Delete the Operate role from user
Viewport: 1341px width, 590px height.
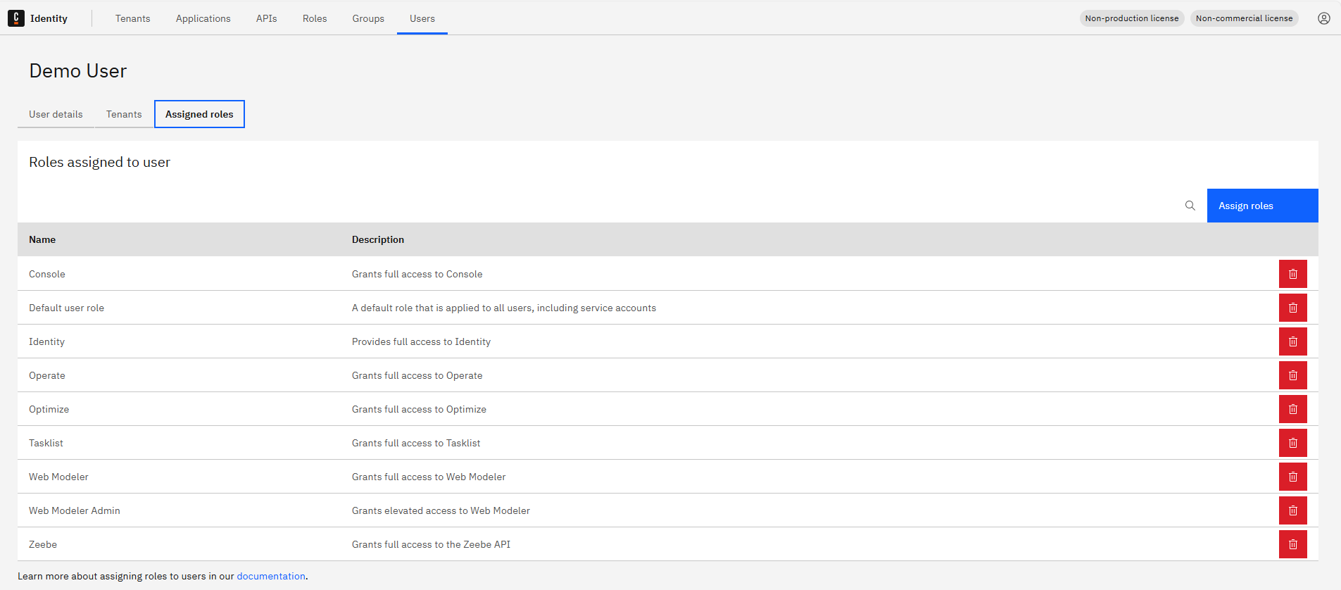pyautogui.click(x=1292, y=375)
